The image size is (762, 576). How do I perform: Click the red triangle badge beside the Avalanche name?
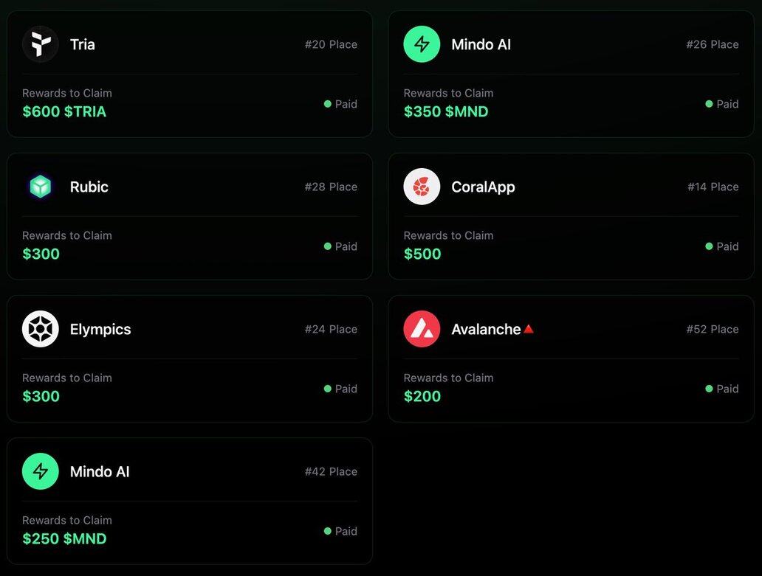click(528, 329)
